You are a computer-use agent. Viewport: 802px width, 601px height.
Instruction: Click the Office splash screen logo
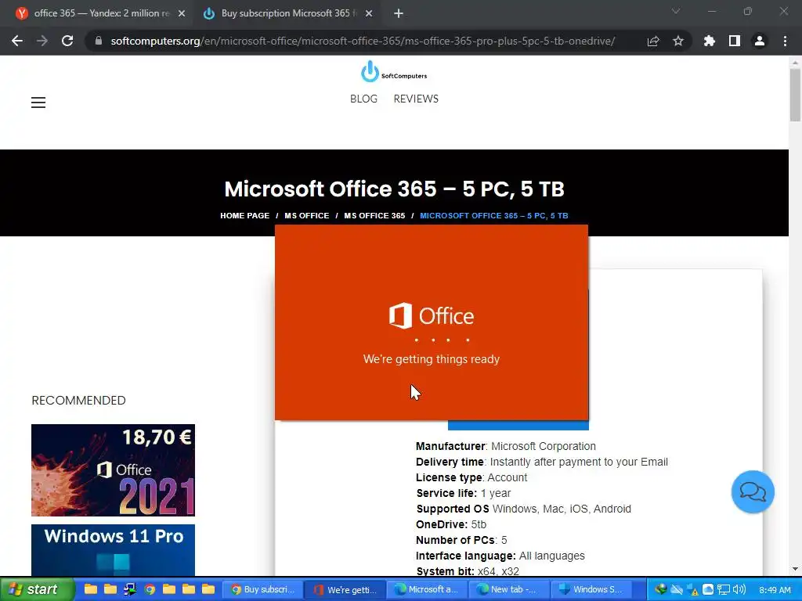click(x=432, y=315)
